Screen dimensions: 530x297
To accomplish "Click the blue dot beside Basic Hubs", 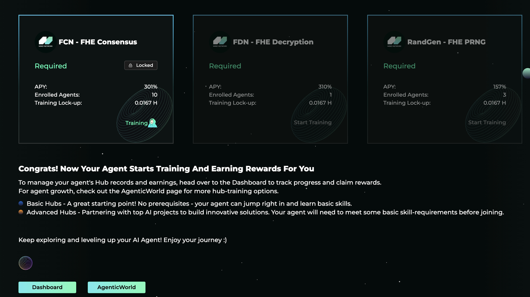I will [21, 204].
